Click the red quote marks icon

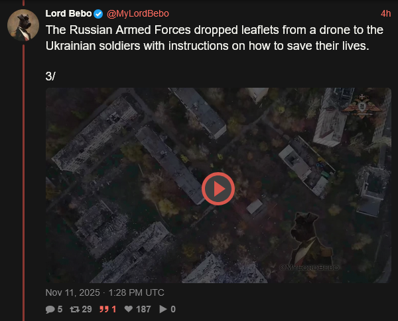click(103, 309)
